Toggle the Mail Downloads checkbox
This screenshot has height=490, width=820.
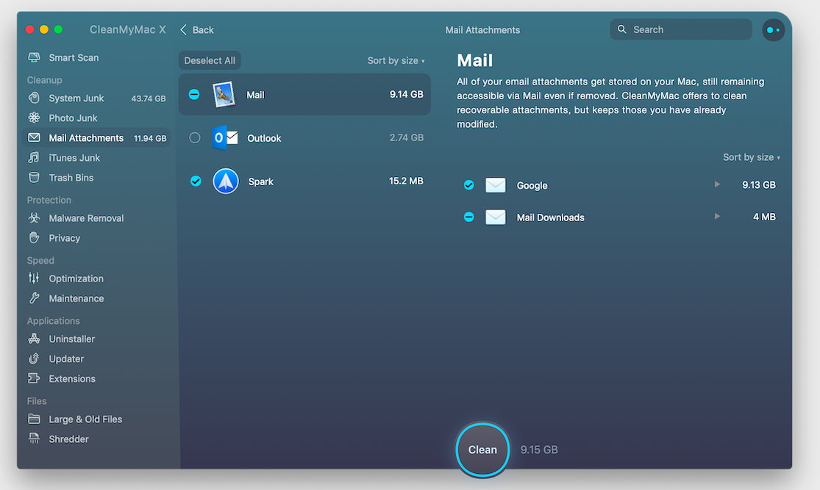point(469,217)
